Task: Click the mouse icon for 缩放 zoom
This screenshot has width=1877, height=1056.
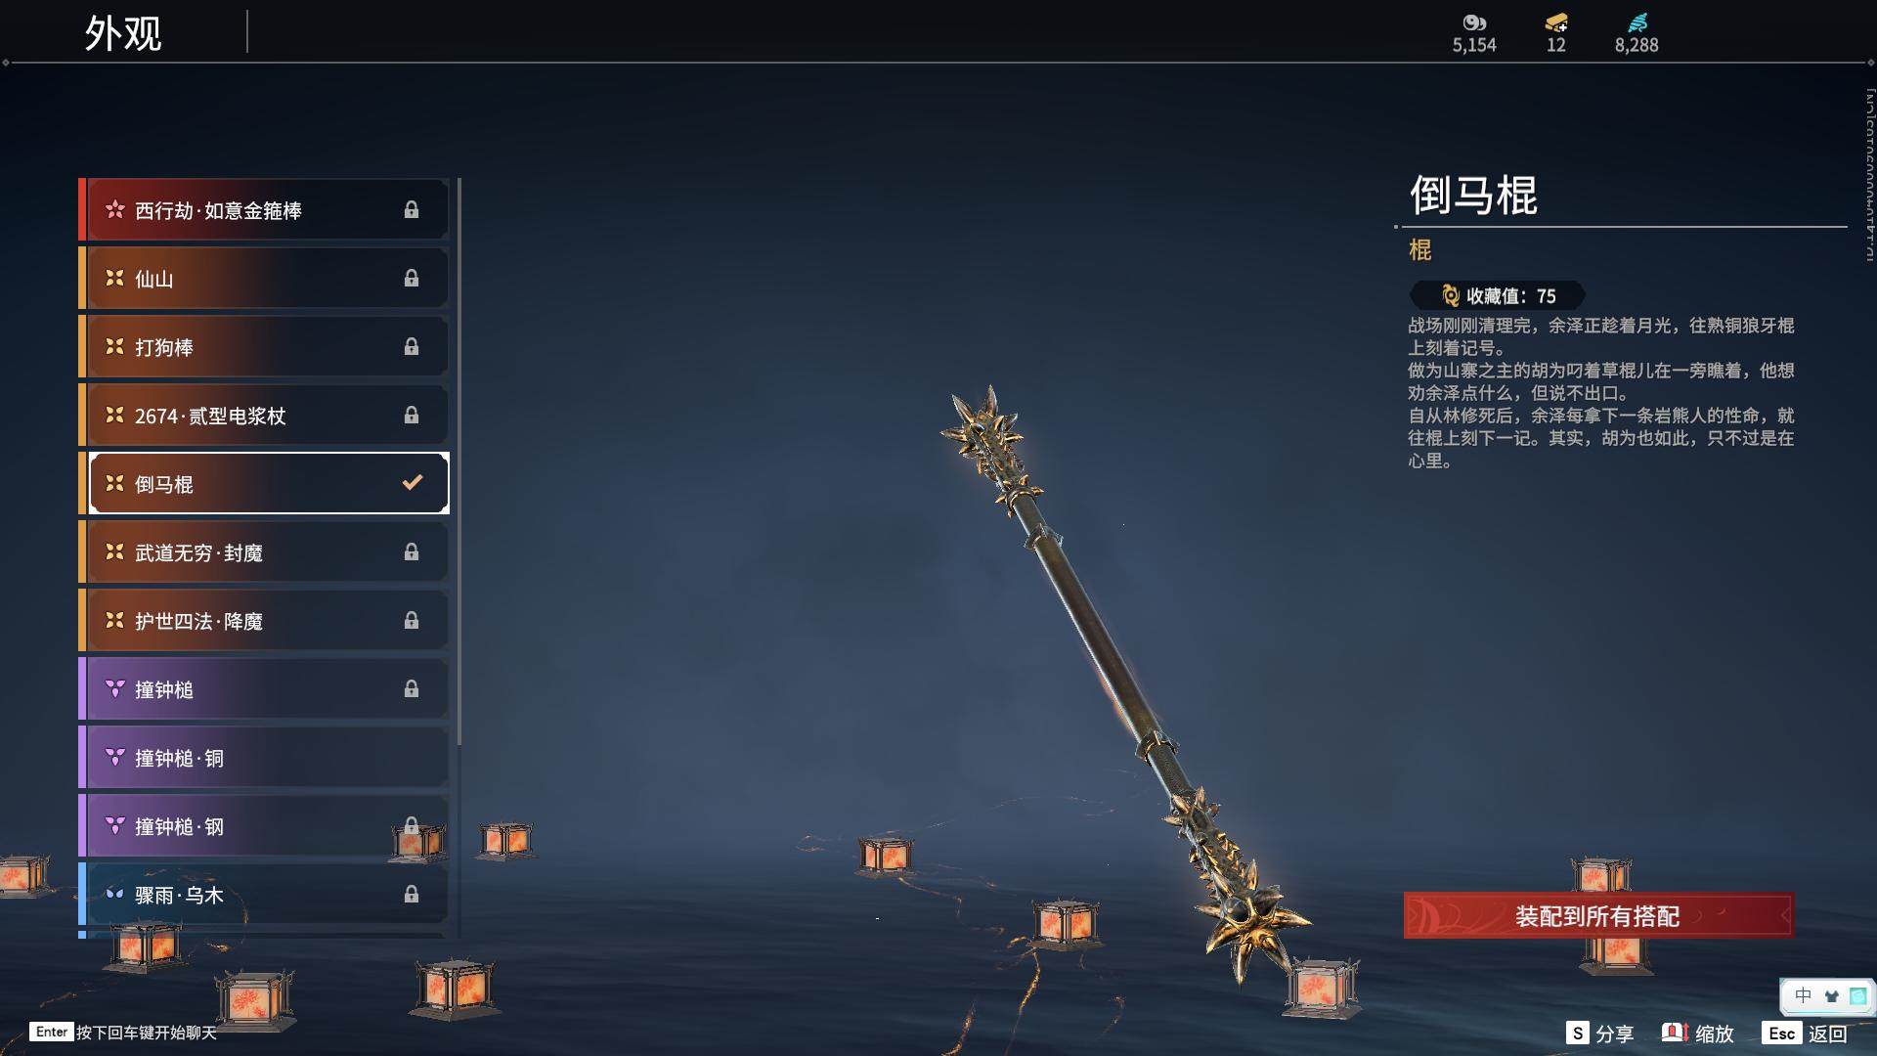Action: click(1675, 1033)
